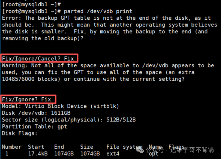
Task: Click the "Disk Flags:" line
Action: pyautogui.click(x=20, y=134)
